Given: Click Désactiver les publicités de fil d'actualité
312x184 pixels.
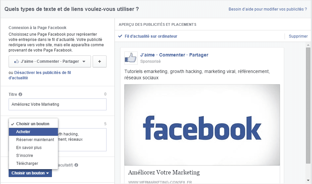Looking at the screenshot, I should pyautogui.click(x=40, y=75).
